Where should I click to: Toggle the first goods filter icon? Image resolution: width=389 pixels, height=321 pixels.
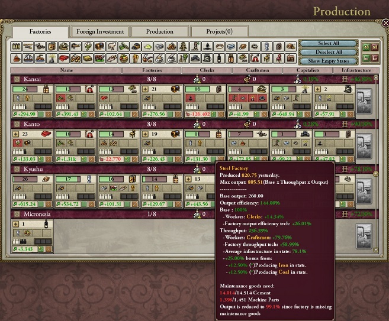click(18, 46)
